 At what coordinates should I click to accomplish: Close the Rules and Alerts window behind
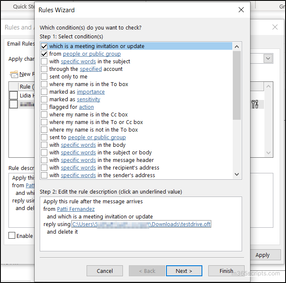pyautogui.click(x=275, y=27)
